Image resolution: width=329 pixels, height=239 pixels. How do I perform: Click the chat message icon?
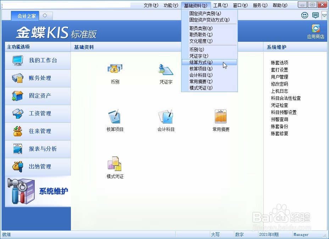coord(316,15)
